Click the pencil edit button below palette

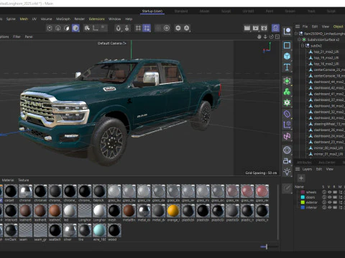point(287,188)
